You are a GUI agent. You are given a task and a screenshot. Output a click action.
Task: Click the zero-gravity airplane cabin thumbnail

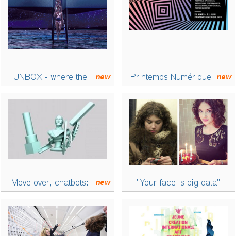58,221
